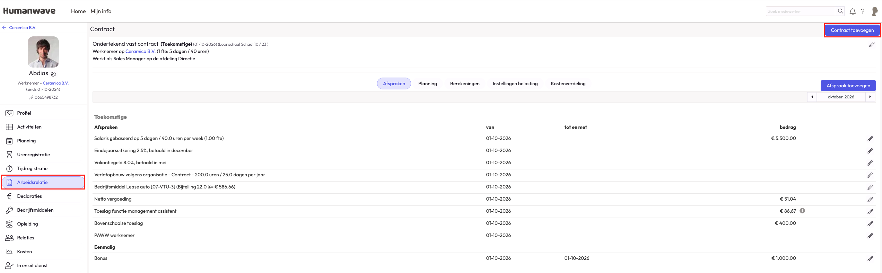Show info icon for Toeslag functie amount
This screenshot has height=273, width=882.
pyautogui.click(x=802, y=211)
